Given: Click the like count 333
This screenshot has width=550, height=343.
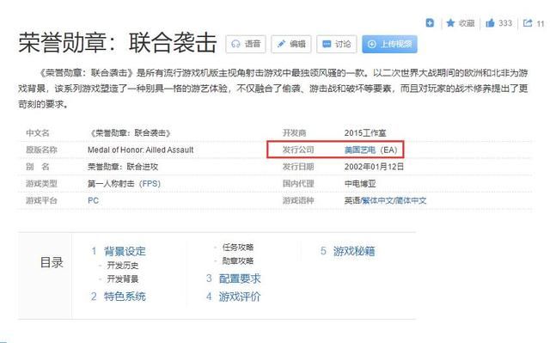Looking at the screenshot, I should coord(505,23).
